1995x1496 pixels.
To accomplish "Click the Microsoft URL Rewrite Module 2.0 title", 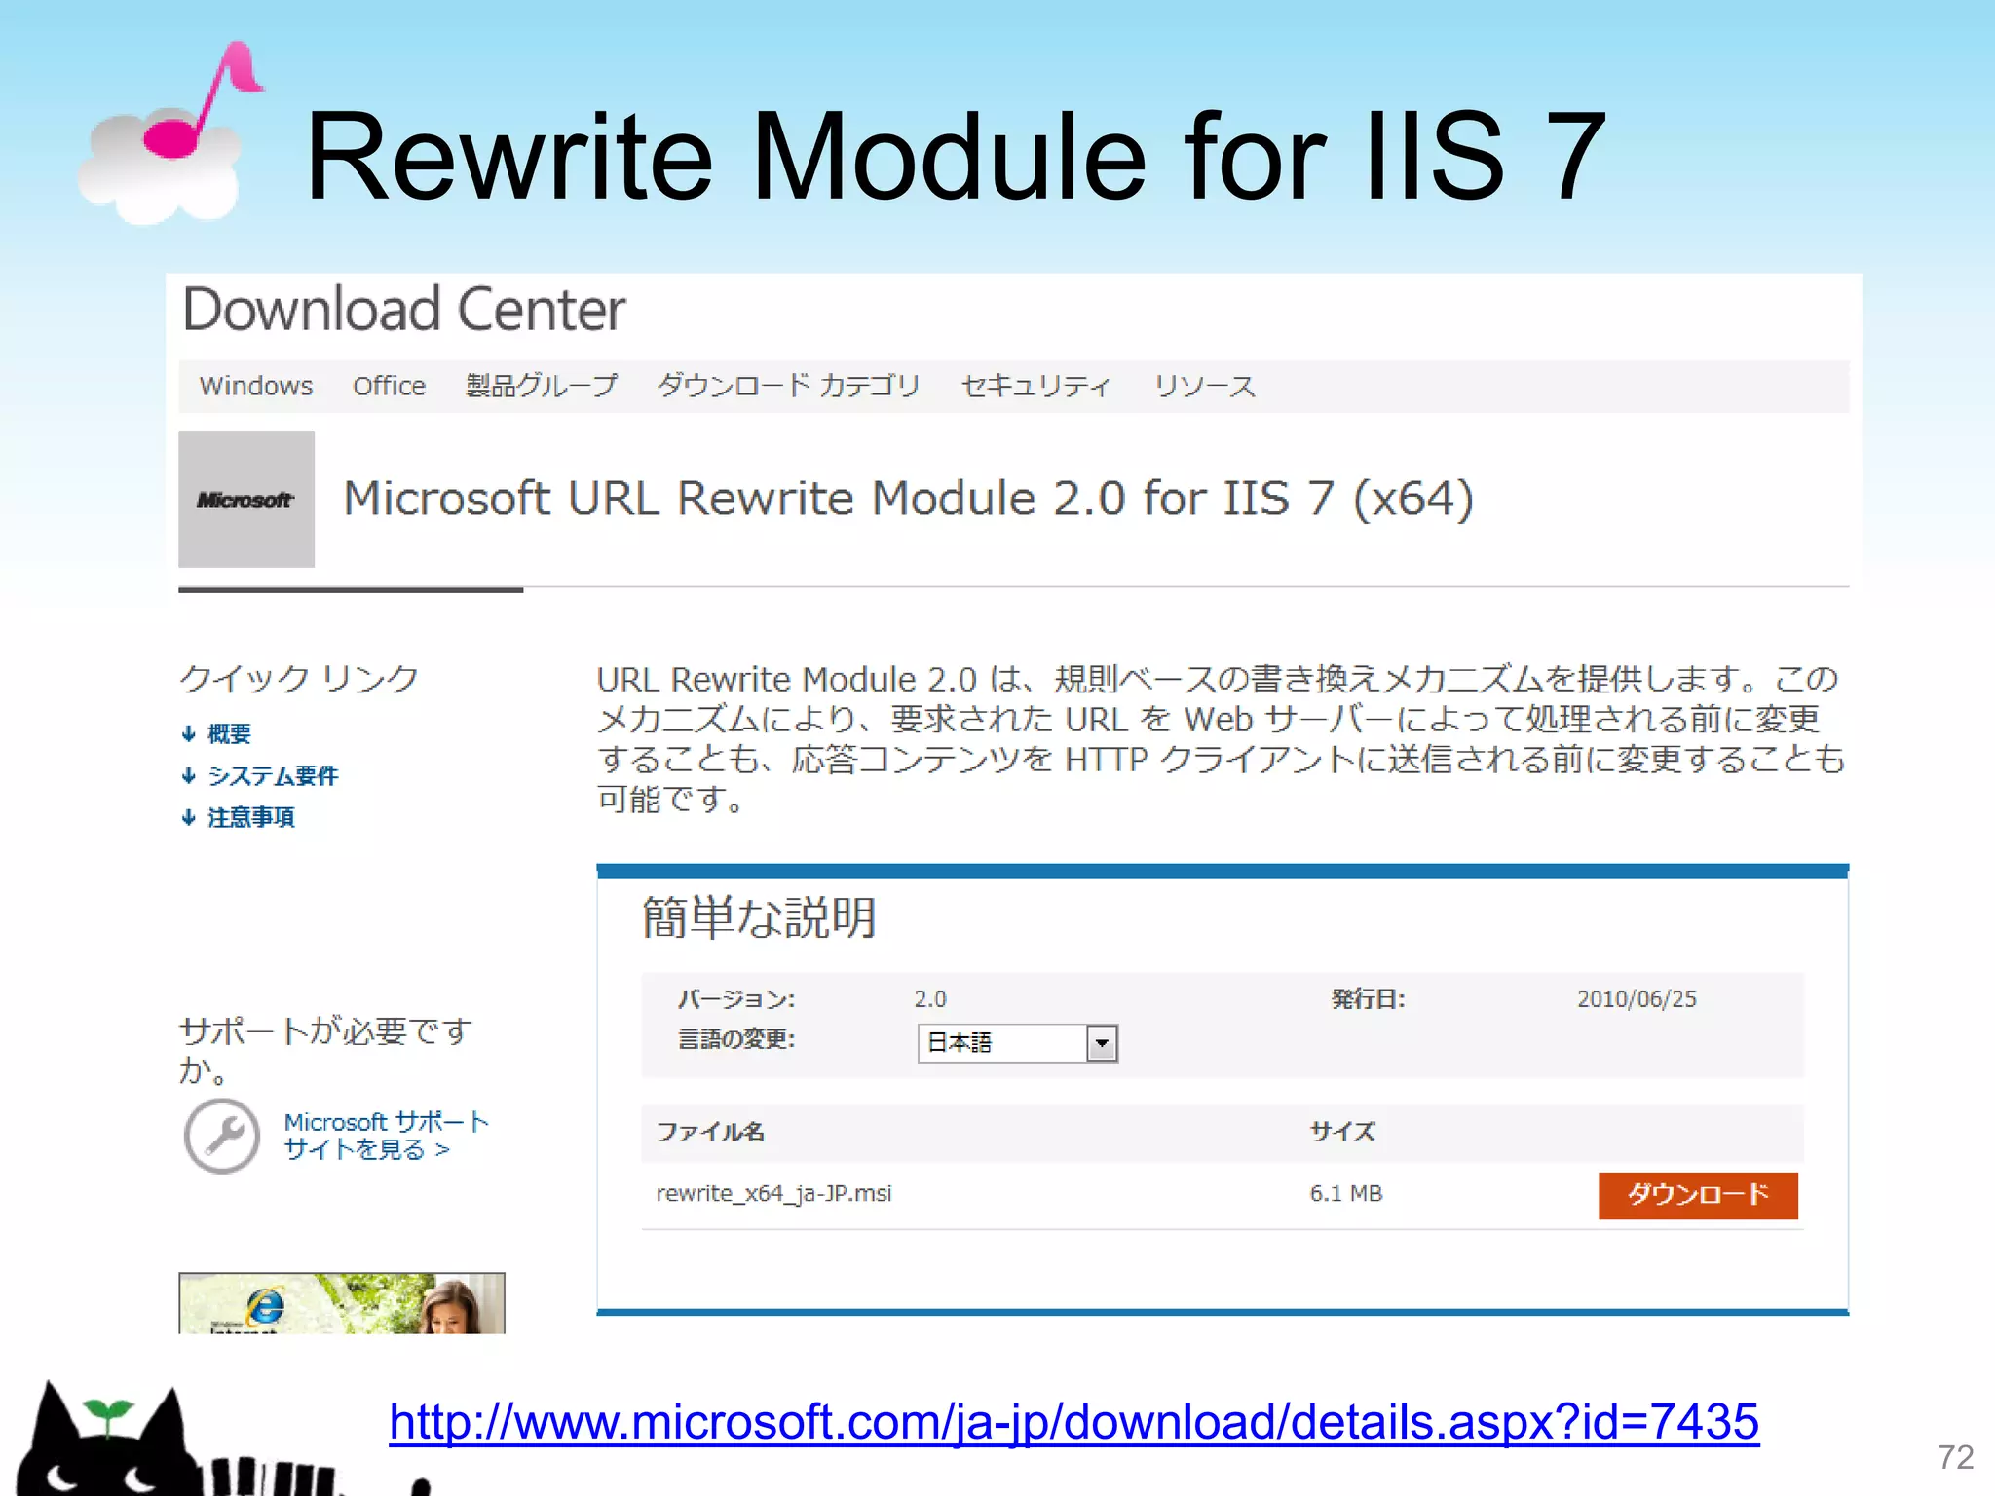I will [908, 499].
